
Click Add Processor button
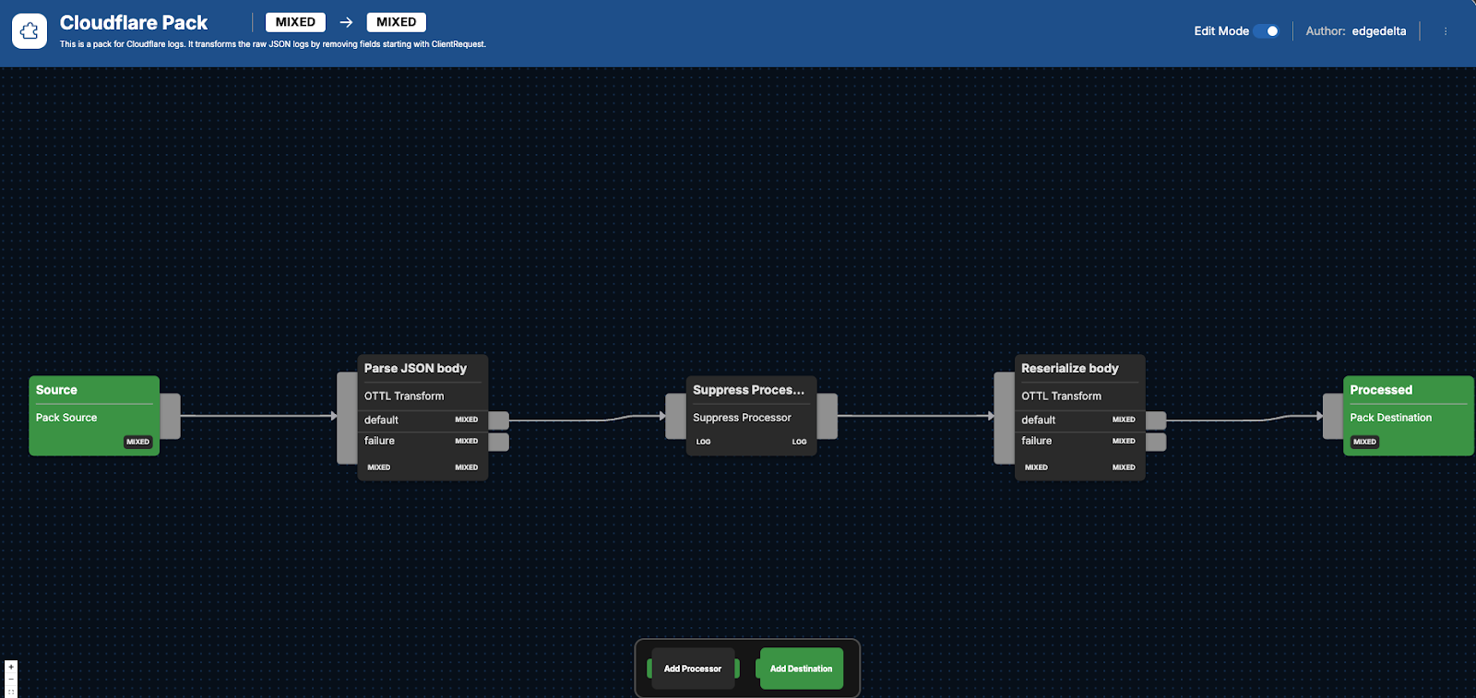[x=693, y=668]
